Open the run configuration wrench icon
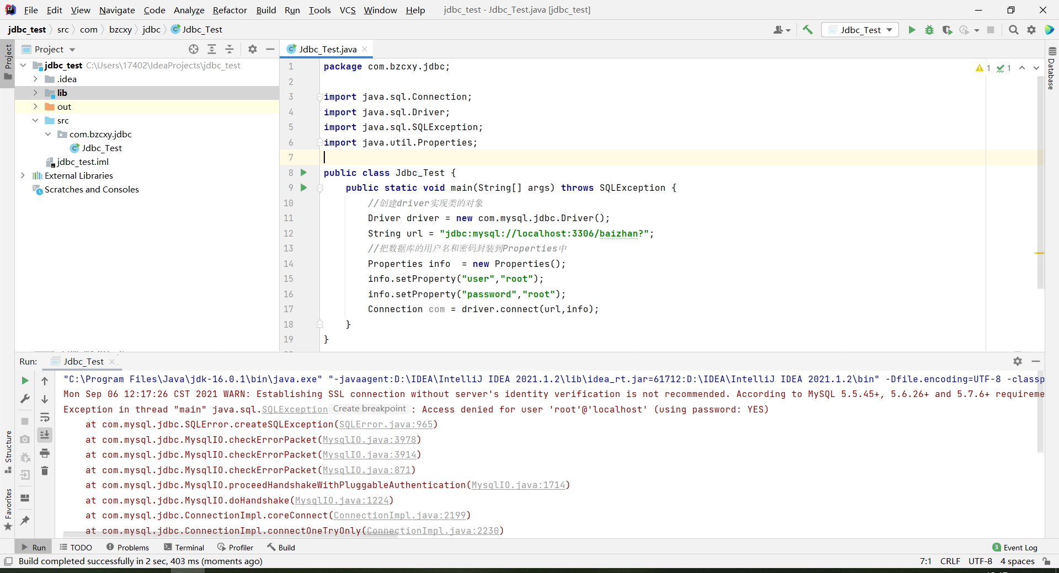This screenshot has width=1059, height=573. [25, 399]
